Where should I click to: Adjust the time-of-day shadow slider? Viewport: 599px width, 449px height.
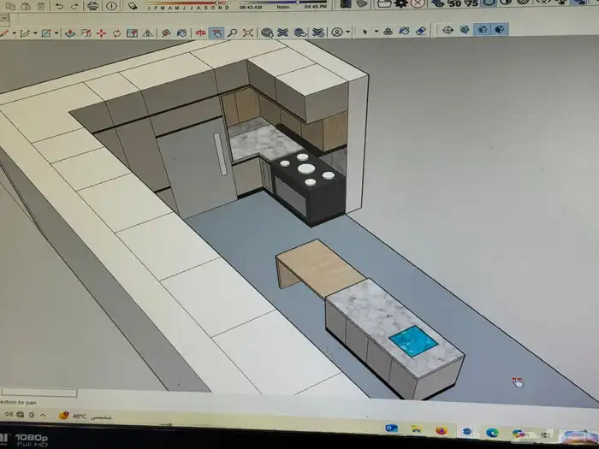click(297, 2)
